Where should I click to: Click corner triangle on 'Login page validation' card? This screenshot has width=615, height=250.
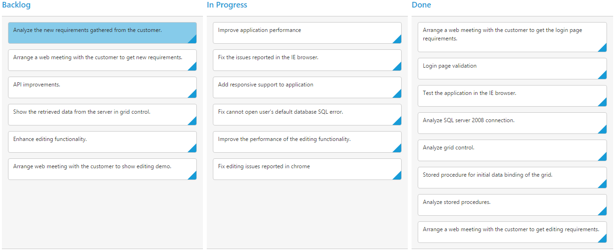click(604, 76)
